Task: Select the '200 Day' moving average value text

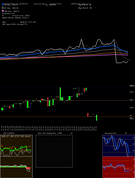Action: point(12,11)
